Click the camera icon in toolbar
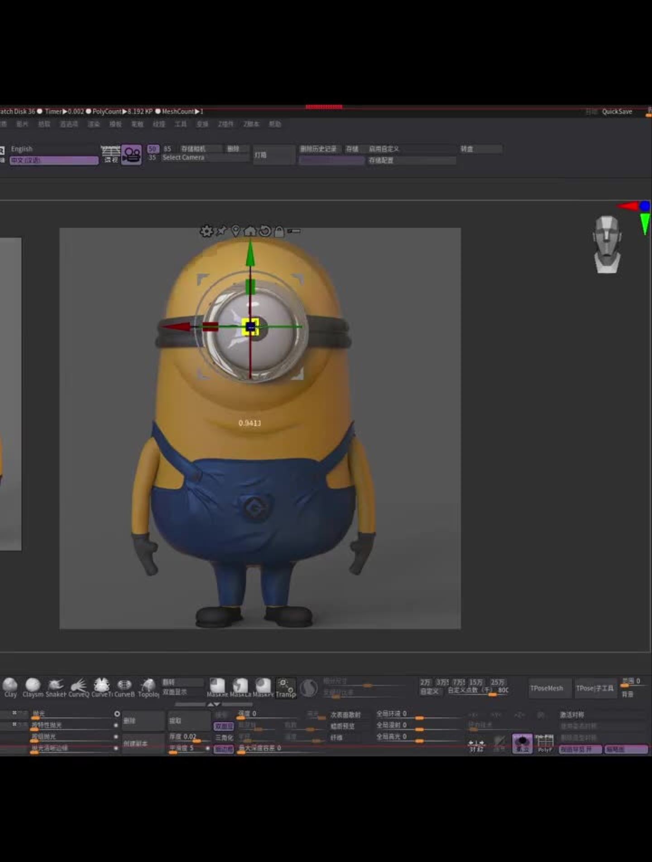 click(131, 155)
